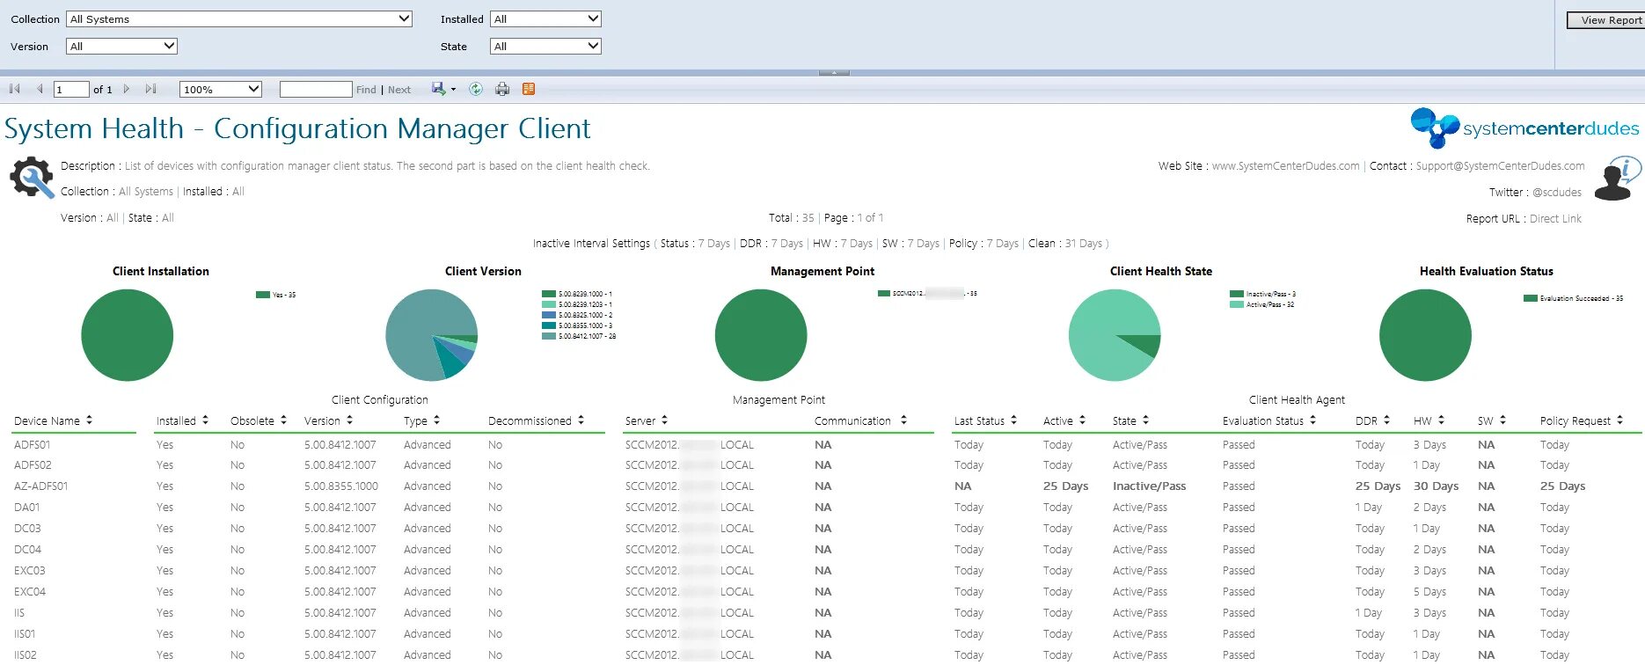Image resolution: width=1645 pixels, height=665 pixels.
Task: Click the Management Point pie chart
Action: [x=761, y=335]
